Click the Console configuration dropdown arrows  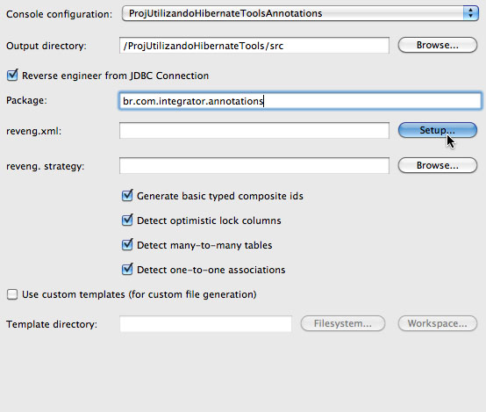click(470, 13)
